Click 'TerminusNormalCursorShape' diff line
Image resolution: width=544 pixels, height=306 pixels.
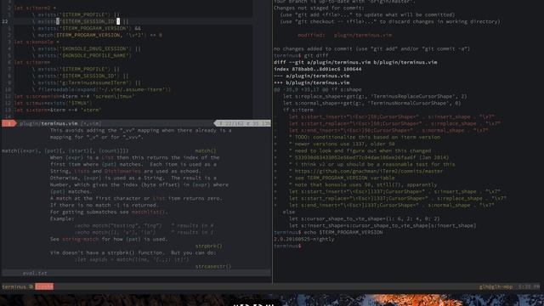pyautogui.click(x=371, y=103)
